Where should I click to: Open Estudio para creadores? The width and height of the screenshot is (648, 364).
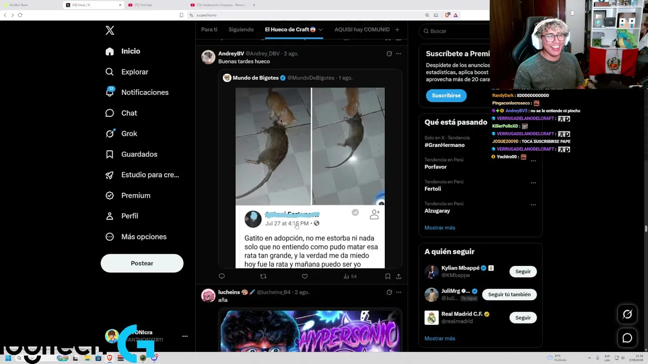[142, 175]
